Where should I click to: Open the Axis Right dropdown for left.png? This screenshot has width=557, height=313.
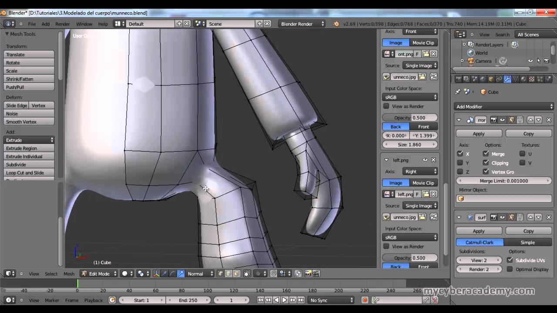click(x=419, y=171)
